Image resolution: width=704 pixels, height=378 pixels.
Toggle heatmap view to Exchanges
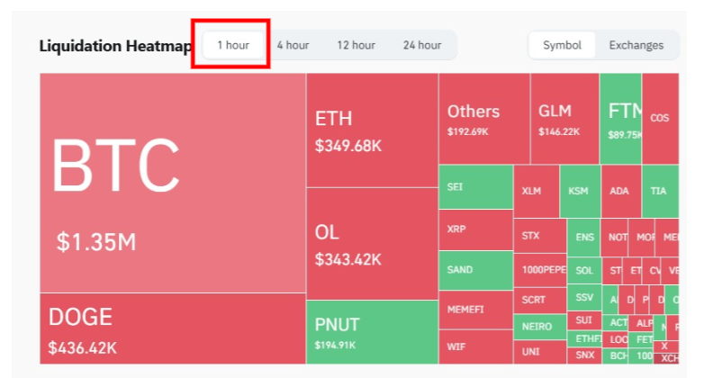[636, 45]
